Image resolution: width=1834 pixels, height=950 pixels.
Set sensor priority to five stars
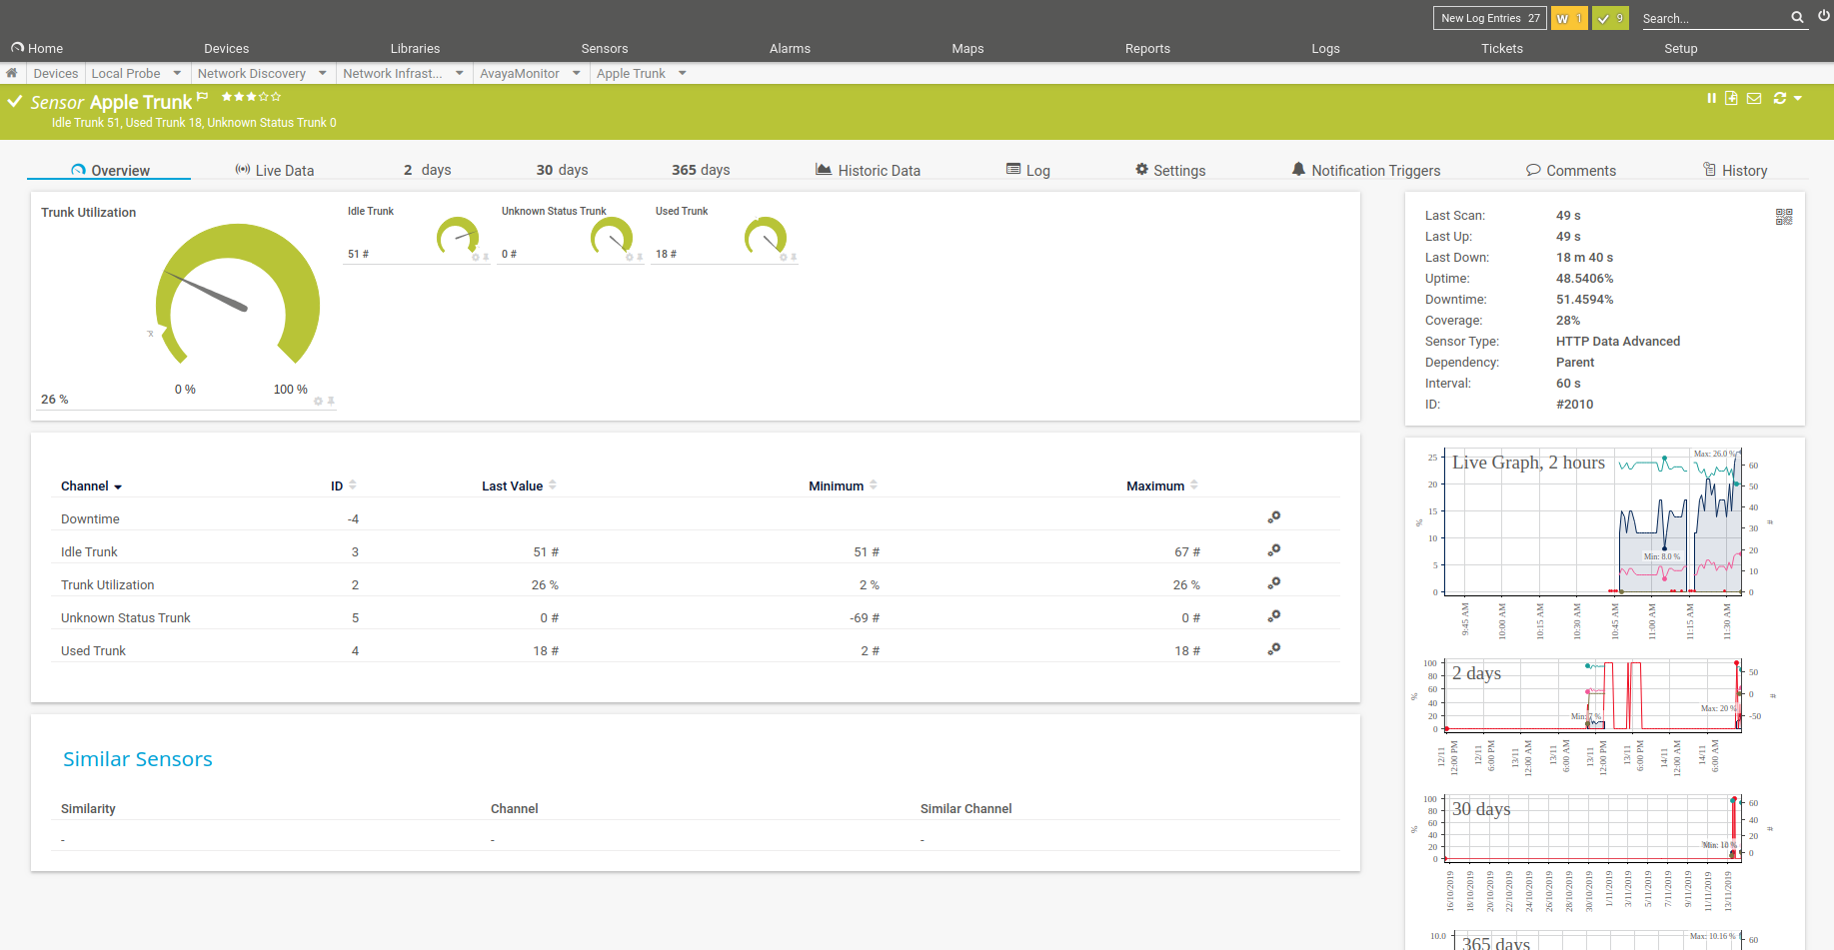276,97
